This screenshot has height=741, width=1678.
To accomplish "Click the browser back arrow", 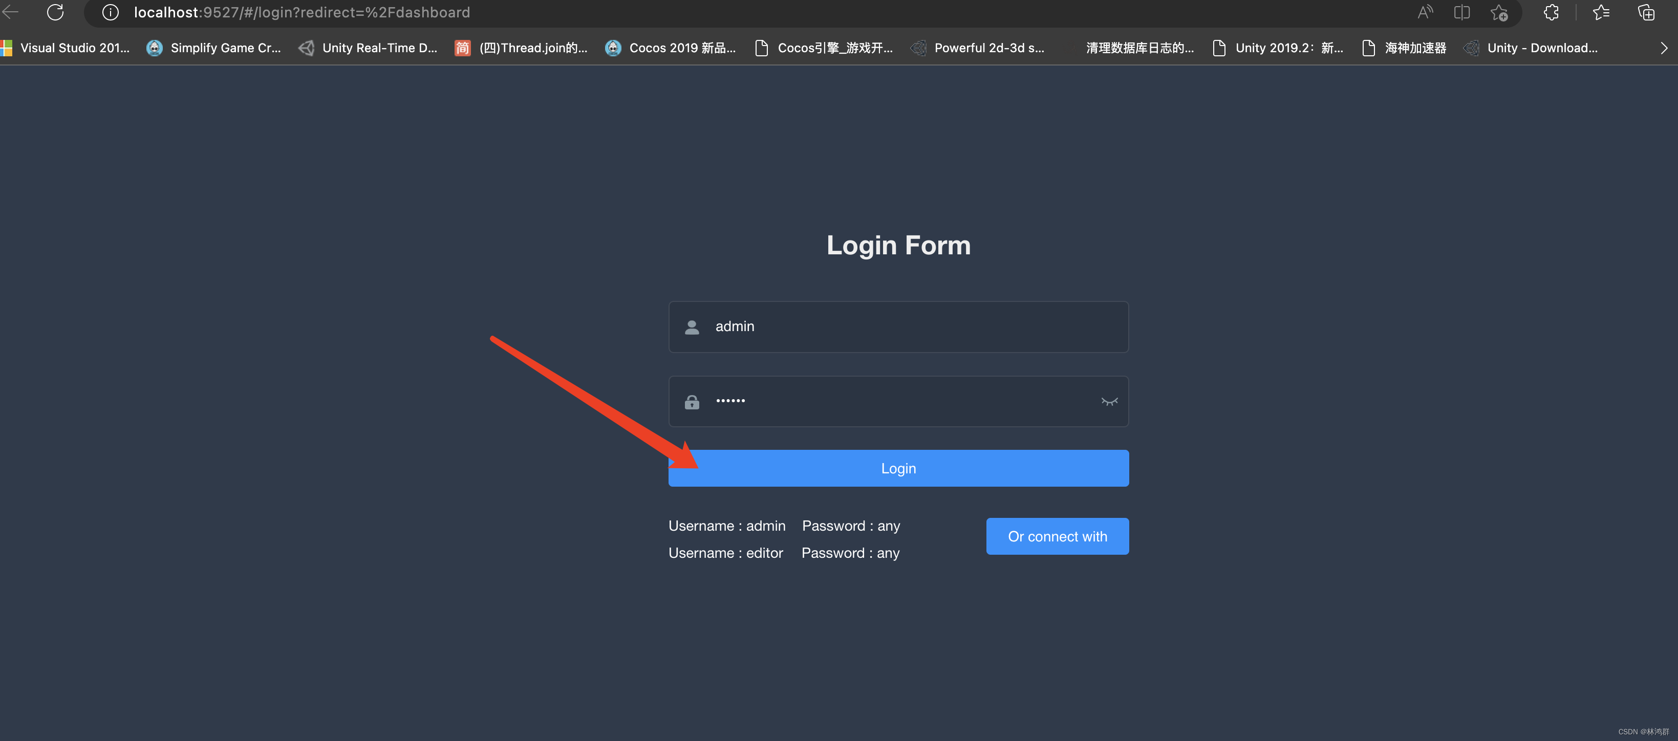I will click(x=10, y=12).
